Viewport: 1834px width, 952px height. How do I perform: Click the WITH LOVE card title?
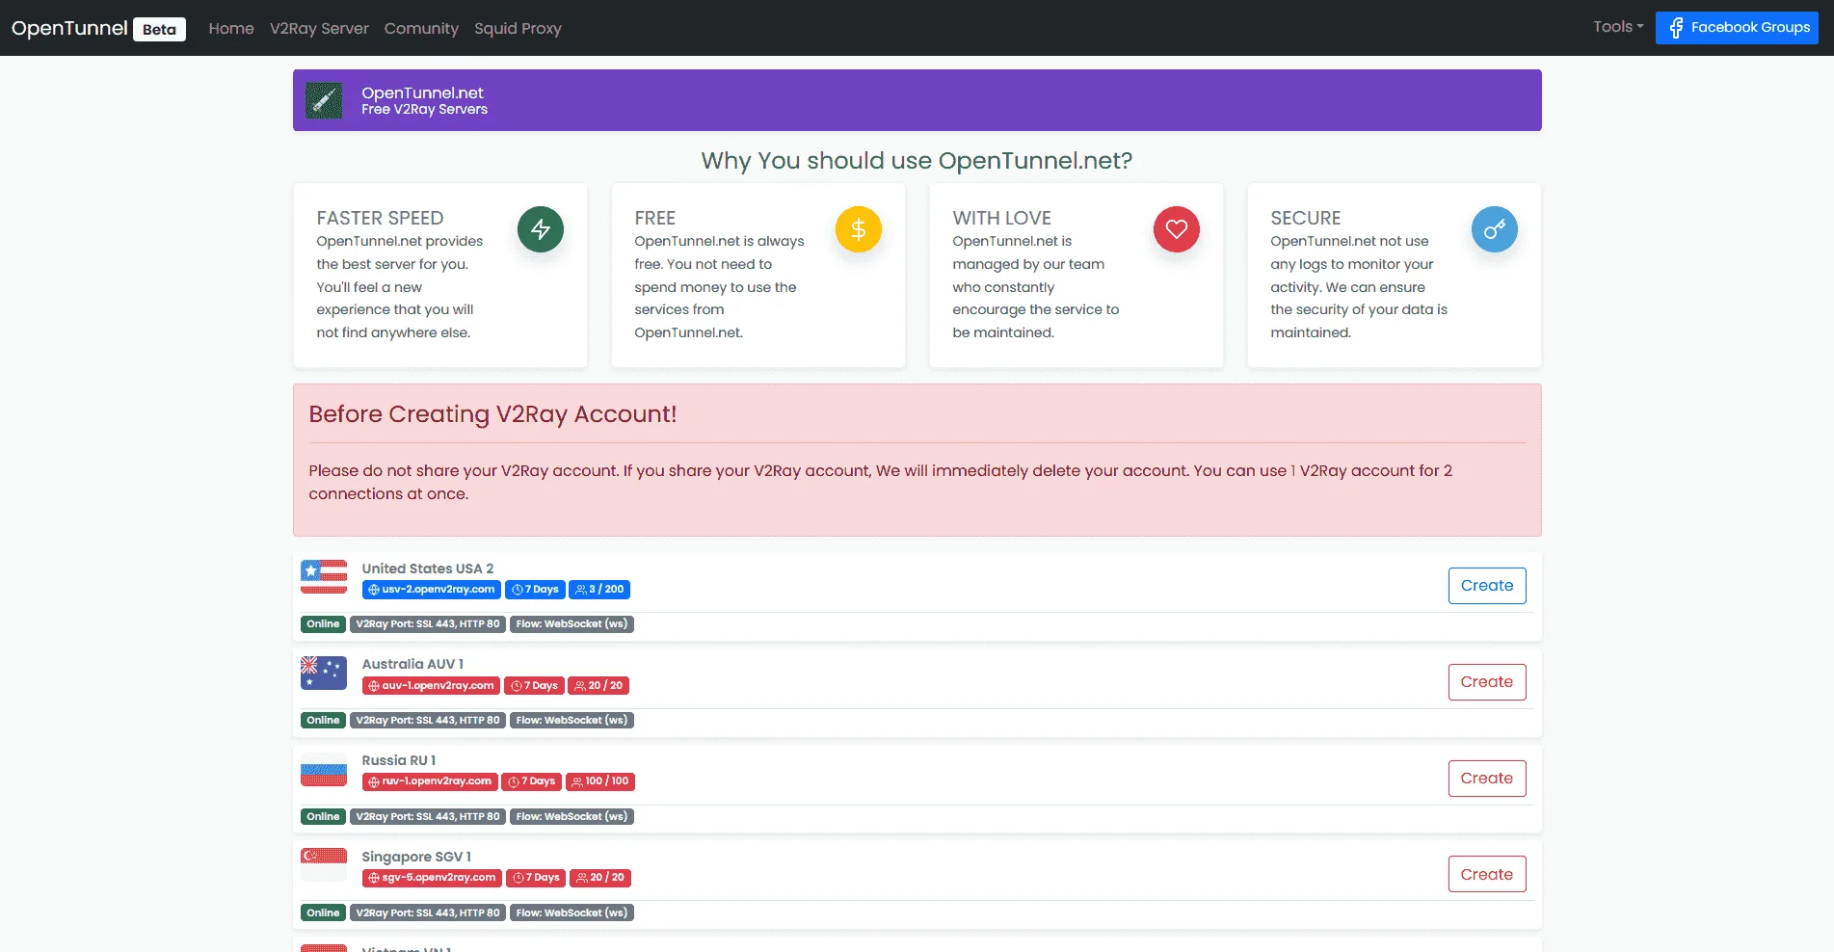1002,218
